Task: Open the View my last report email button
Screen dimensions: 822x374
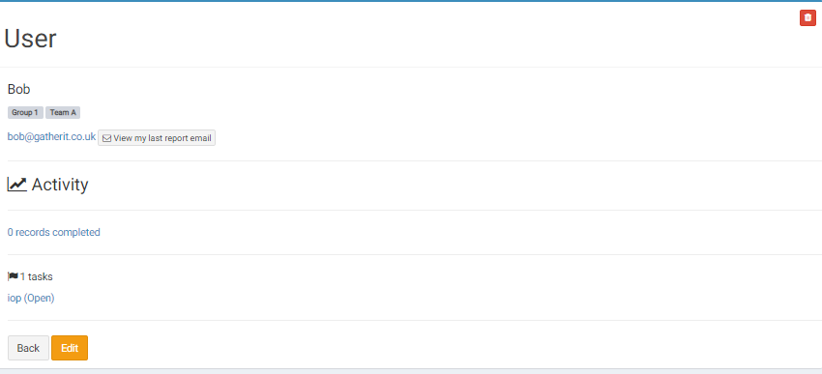Action: click(x=157, y=138)
